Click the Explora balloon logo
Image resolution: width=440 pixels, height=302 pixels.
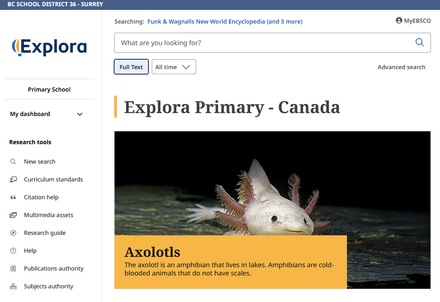point(49,47)
